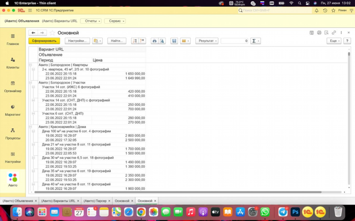Open Telegram from the Dock

[x=283, y=212]
